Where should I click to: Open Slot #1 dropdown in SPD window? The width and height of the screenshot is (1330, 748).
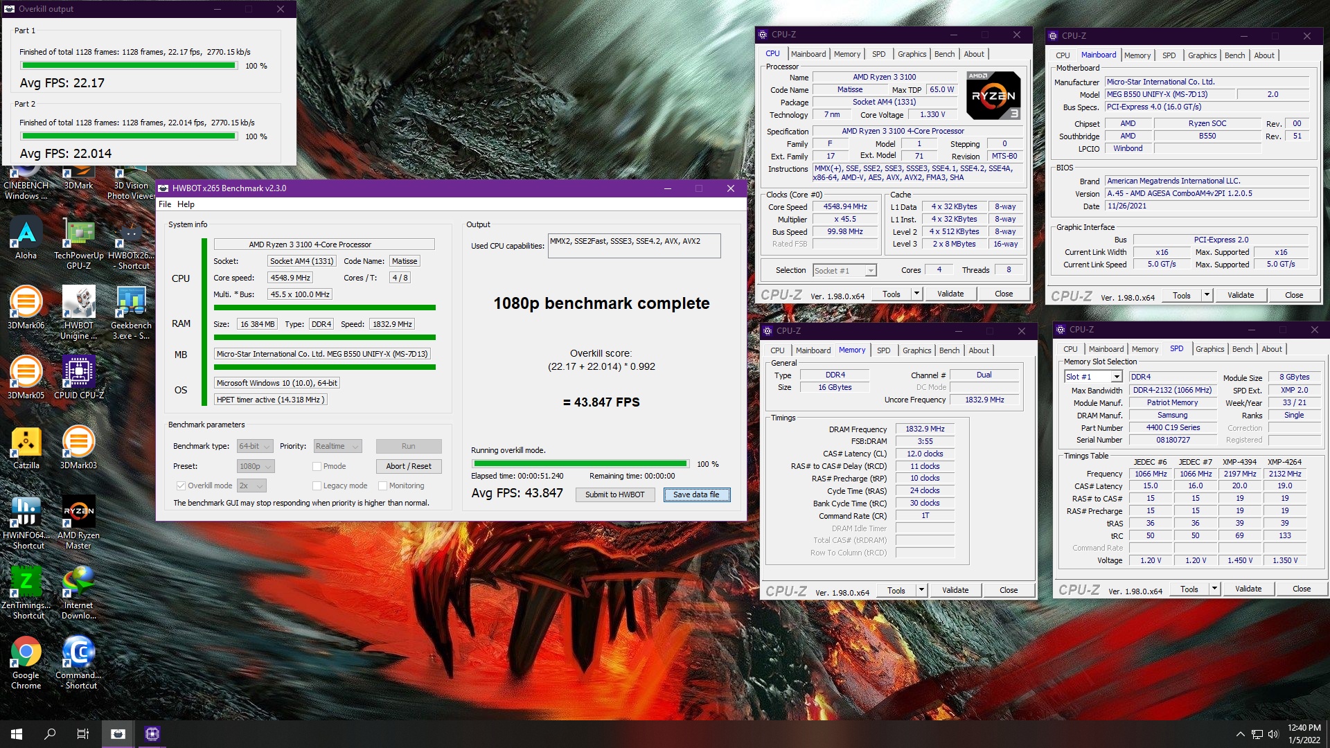(1093, 377)
